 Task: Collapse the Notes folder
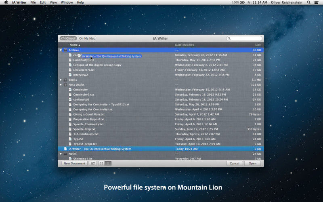pyautogui.click(x=61, y=154)
